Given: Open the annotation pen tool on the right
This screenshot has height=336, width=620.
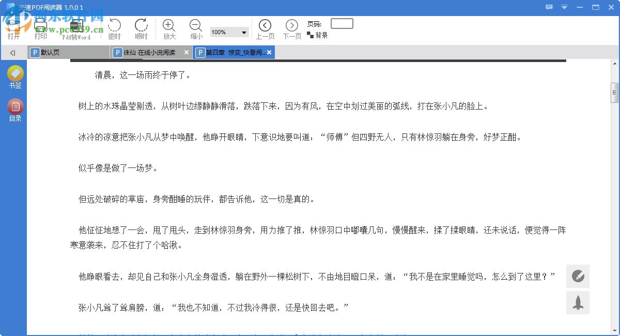Looking at the screenshot, I should pyautogui.click(x=578, y=276).
